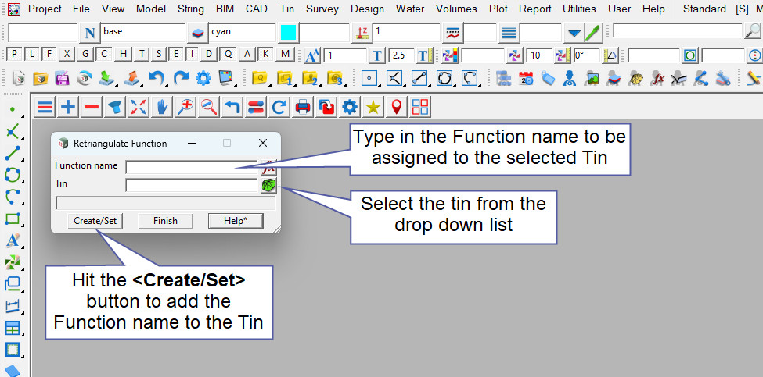Open the model name chooser next to base
The height and width of the screenshot is (377, 763).
197,33
